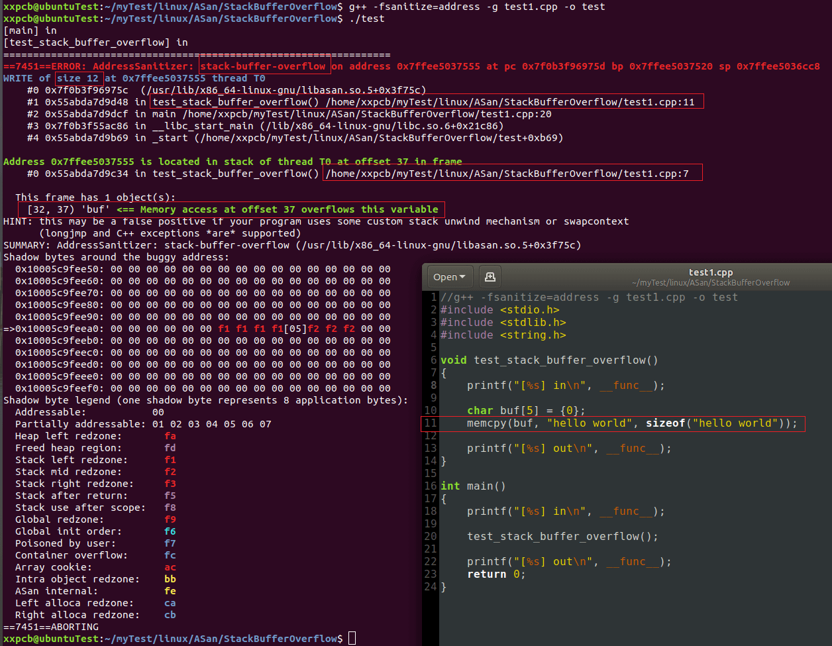Click "#include <stdio.h>" in the editor

point(500,310)
